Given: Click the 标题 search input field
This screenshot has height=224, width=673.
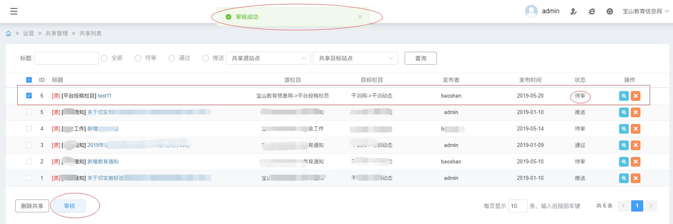Looking at the screenshot, I should point(67,58).
